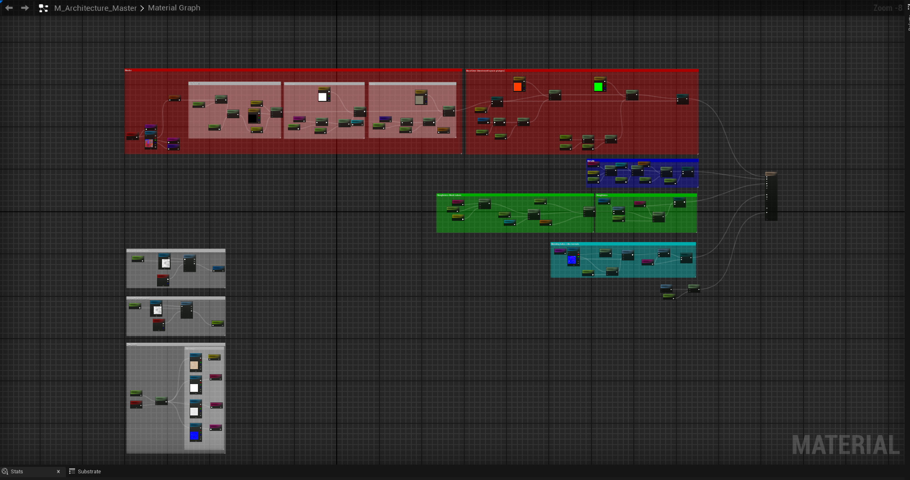Click M_Architecture_Master in the breadcrumb
This screenshot has height=480, width=910.
[x=95, y=8]
